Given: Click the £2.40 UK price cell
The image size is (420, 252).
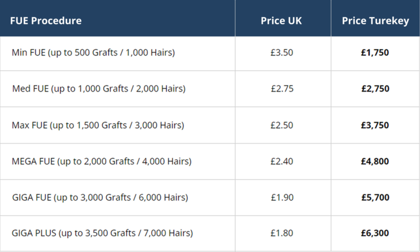Looking at the screenshot, I should tap(281, 161).
